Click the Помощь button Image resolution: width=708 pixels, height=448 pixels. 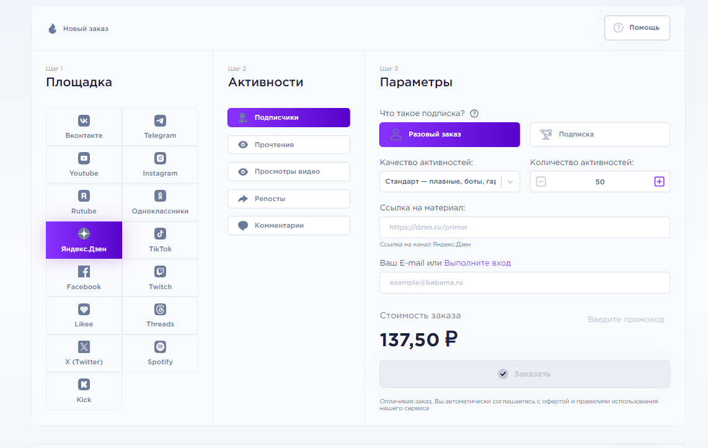click(637, 27)
